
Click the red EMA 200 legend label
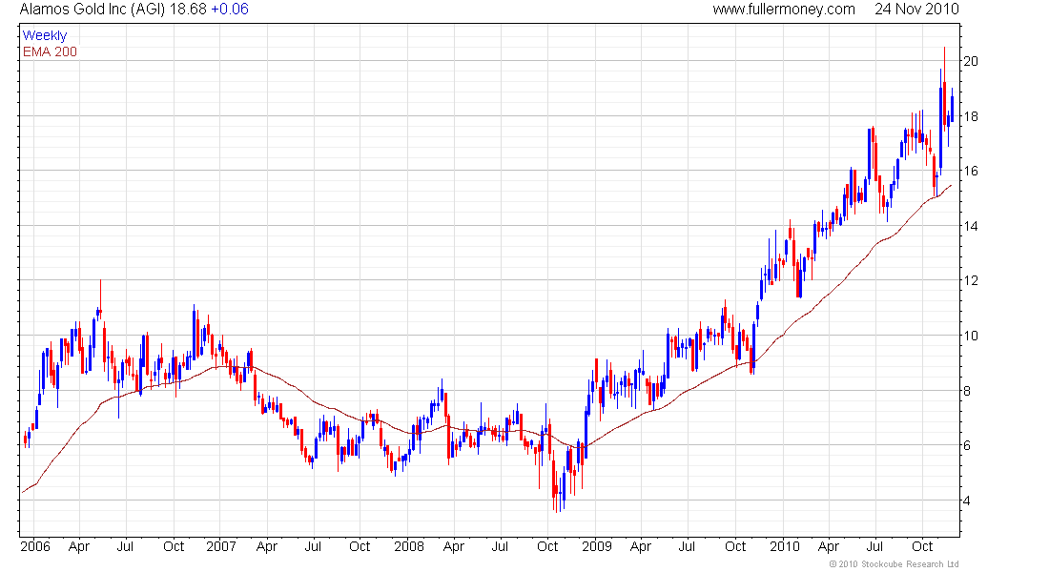(50, 51)
